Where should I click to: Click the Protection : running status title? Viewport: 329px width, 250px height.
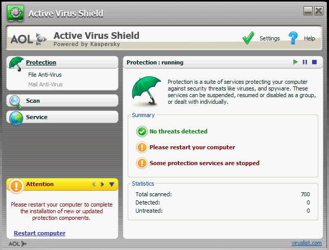155,62
